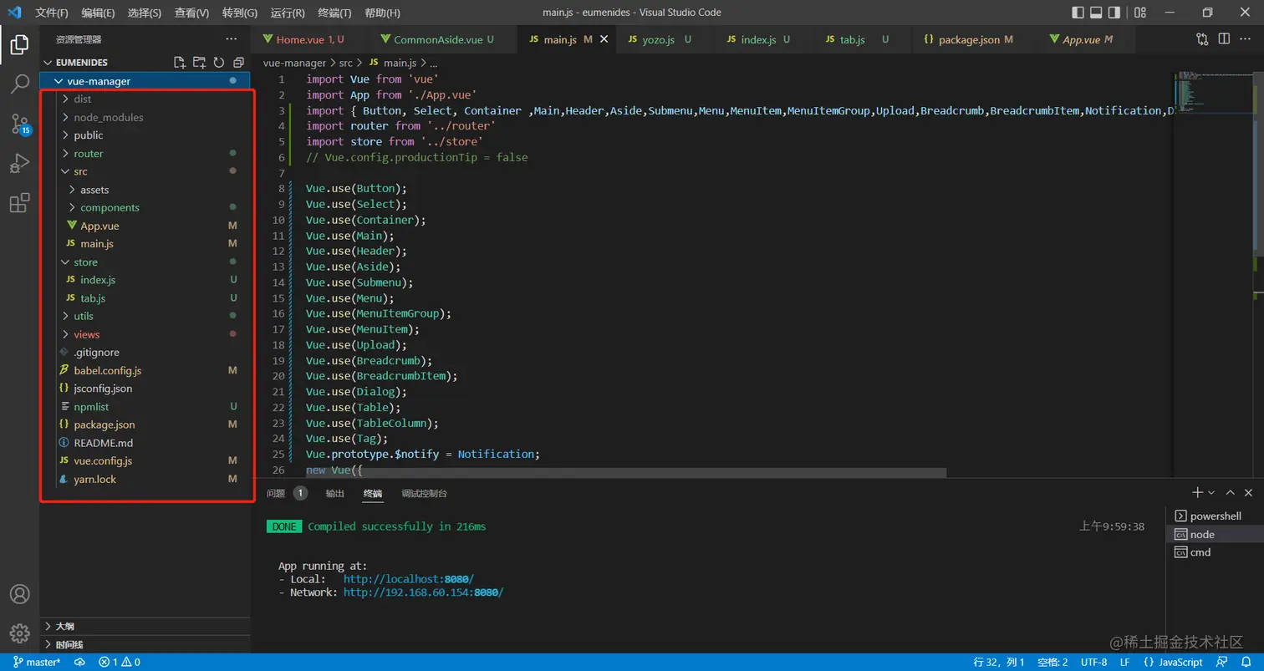This screenshot has height=671, width=1264.
Task: Switch to CommonAside.vue editor tab
Action: 443,39
